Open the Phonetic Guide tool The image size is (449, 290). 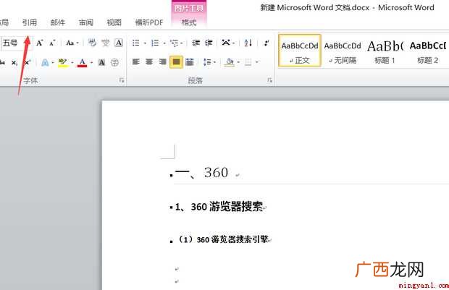(x=106, y=43)
